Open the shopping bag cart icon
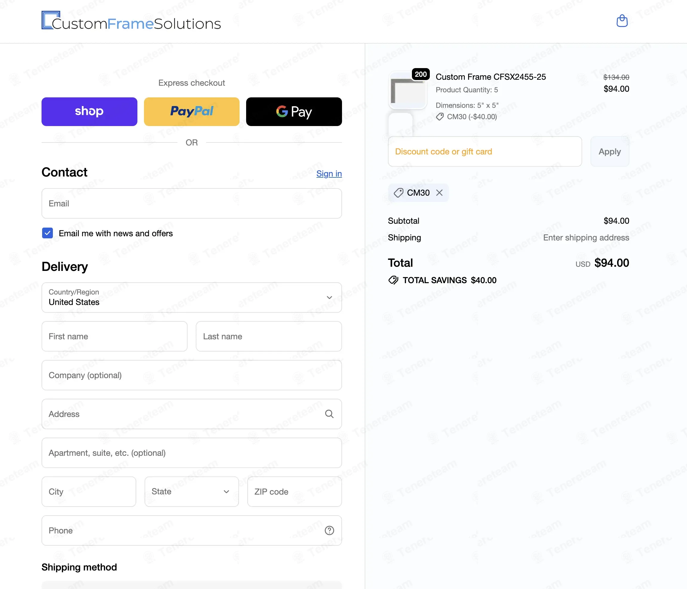This screenshot has width=687, height=589. pos(622,21)
